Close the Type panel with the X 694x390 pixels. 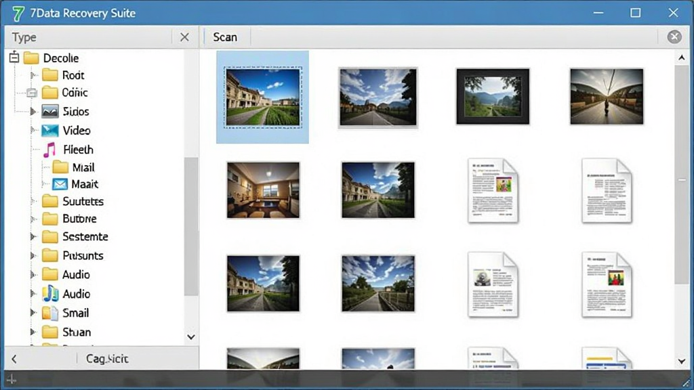click(x=184, y=37)
